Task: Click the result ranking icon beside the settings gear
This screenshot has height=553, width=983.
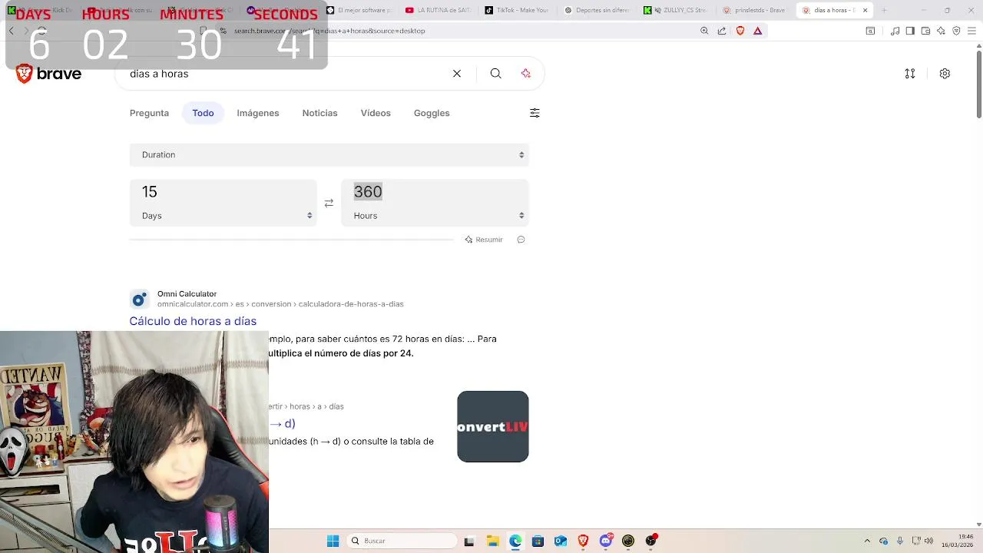Action: (x=910, y=74)
